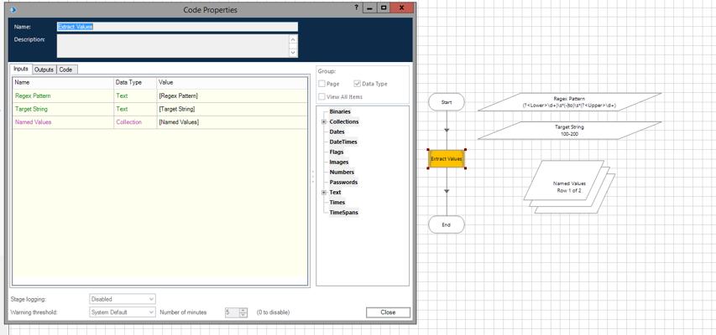Select the Inputs tab
The height and width of the screenshot is (335, 716).
point(21,70)
